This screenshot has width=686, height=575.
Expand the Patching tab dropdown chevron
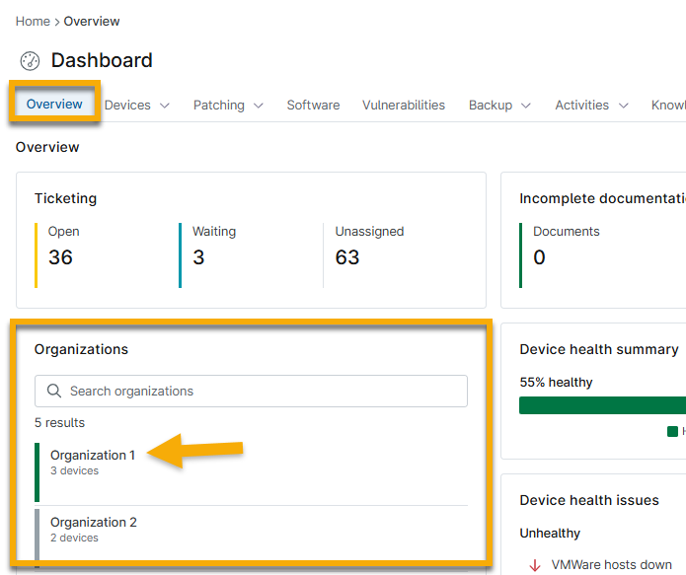[x=259, y=106]
